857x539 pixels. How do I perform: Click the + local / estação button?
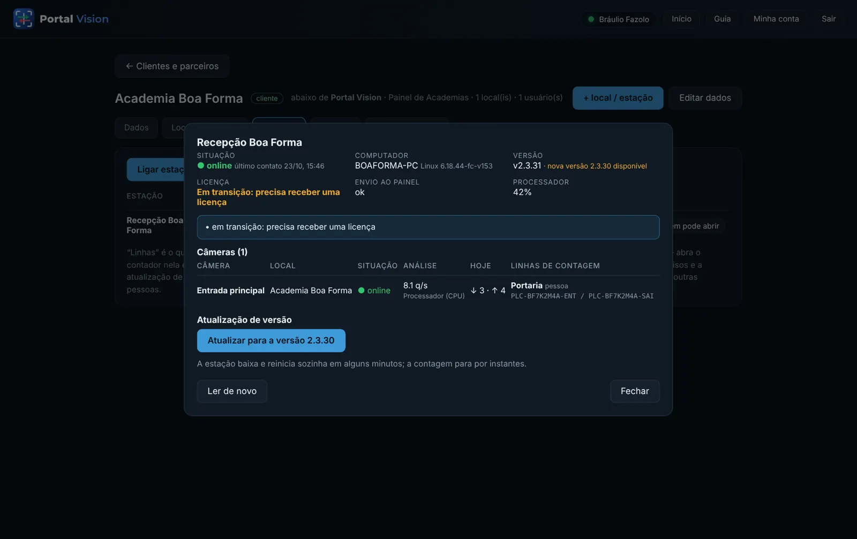(x=618, y=98)
